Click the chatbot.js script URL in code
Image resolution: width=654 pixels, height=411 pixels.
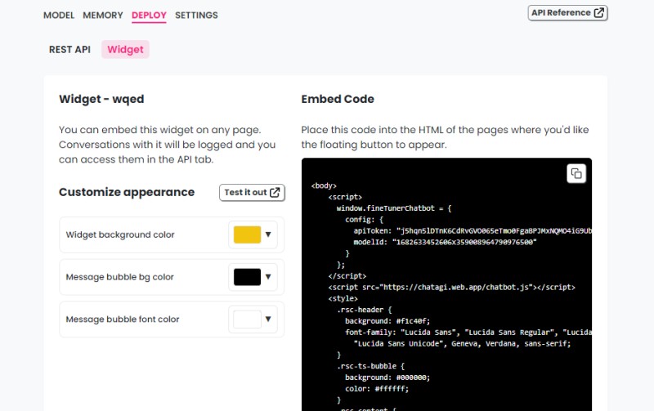(x=457, y=287)
